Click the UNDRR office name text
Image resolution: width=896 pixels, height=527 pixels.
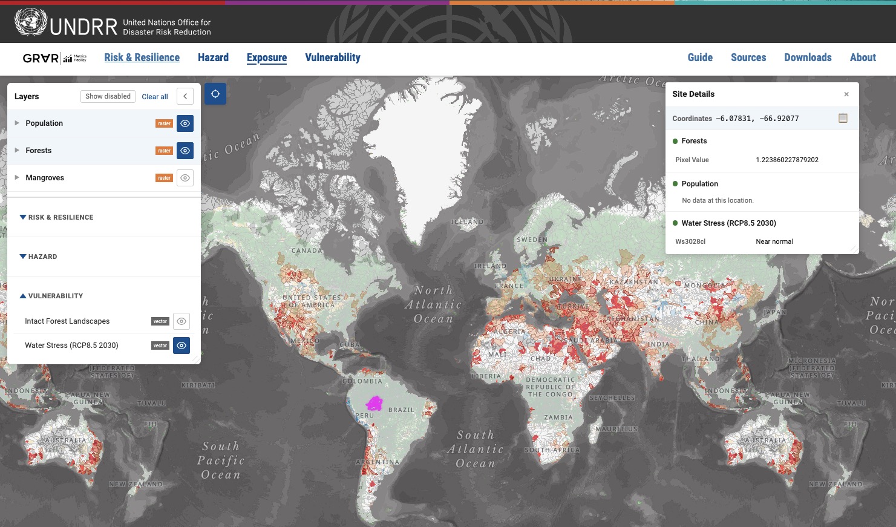pos(167,27)
